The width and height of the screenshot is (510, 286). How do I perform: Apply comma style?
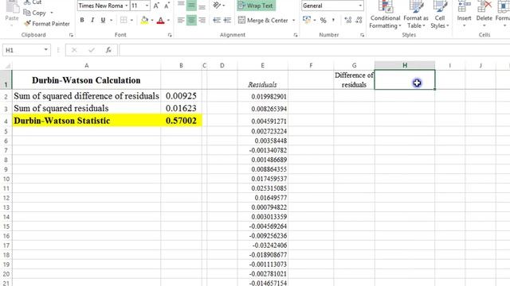pos(333,20)
